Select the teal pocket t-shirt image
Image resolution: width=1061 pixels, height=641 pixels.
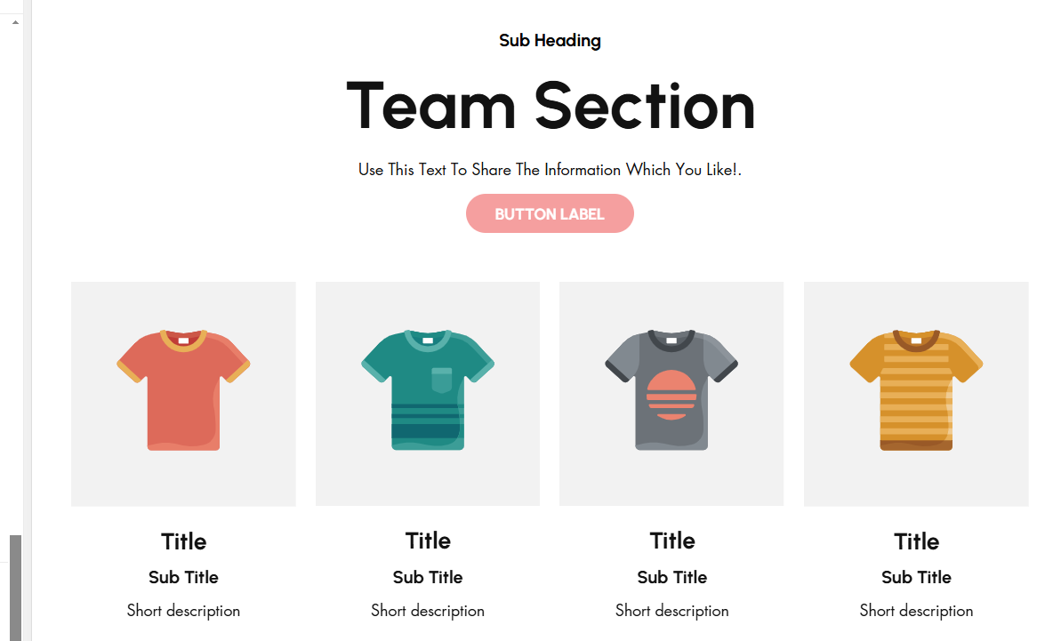pos(428,393)
